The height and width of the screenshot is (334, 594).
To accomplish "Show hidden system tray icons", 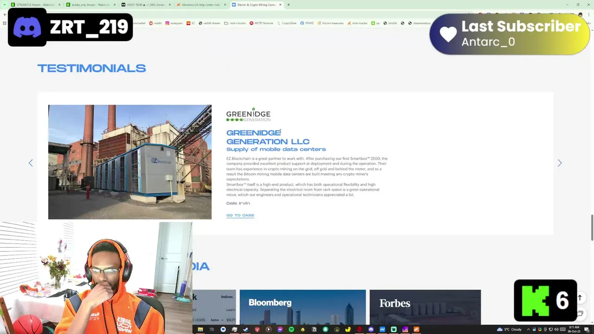I will coord(528,329).
